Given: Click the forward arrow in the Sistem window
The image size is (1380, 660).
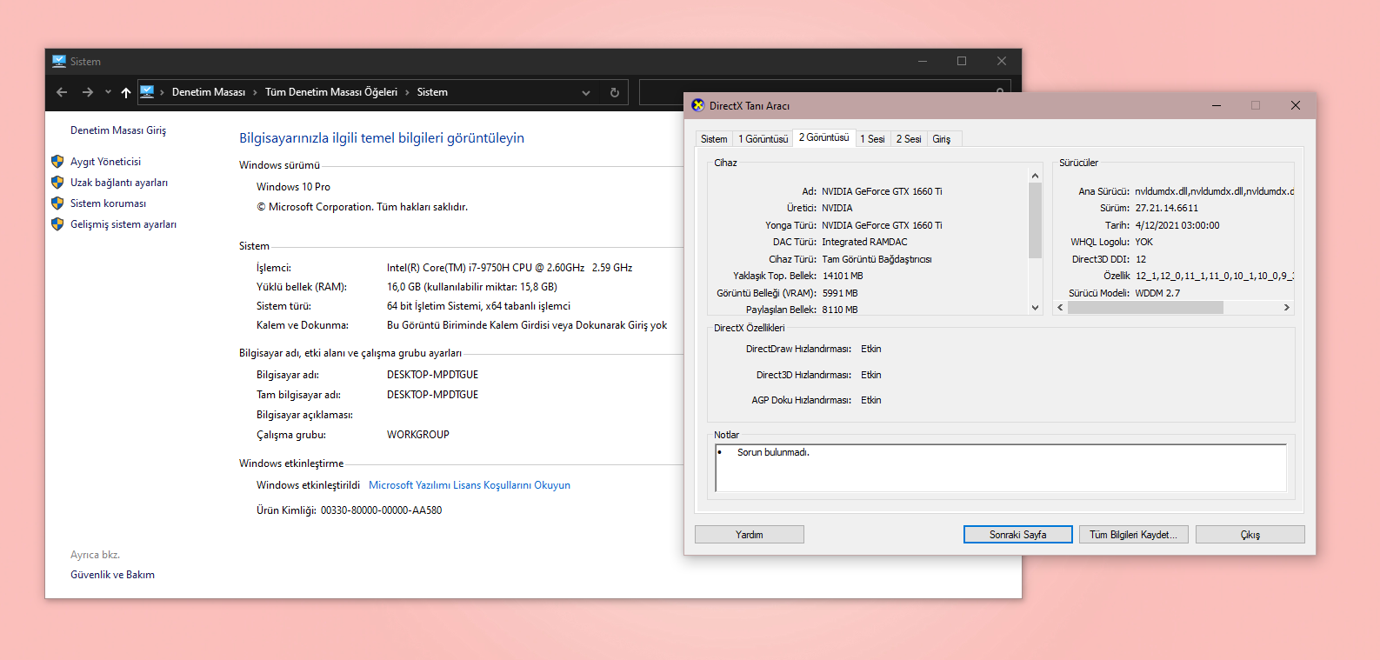Looking at the screenshot, I should coord(88,92).
